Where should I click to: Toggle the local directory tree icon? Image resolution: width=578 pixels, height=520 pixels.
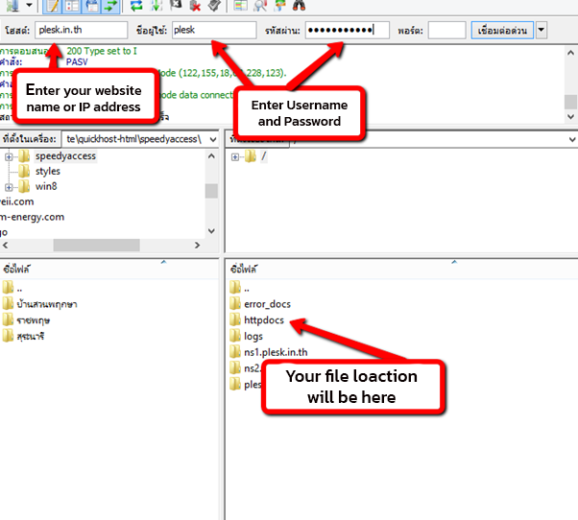click(x=71, y=5)
